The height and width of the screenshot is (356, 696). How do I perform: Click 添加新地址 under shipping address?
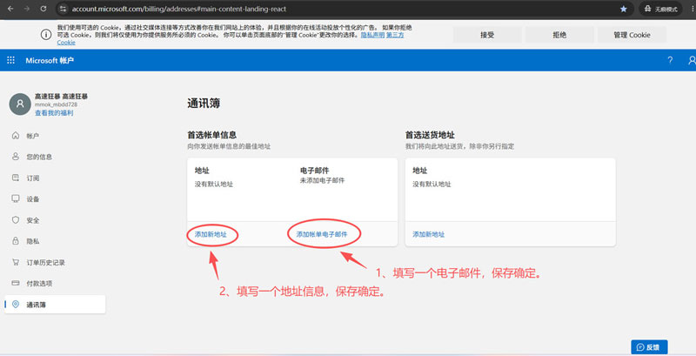(x=428, y=234)
